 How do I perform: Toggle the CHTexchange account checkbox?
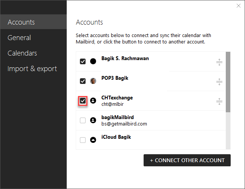click(x=83, y=101)
